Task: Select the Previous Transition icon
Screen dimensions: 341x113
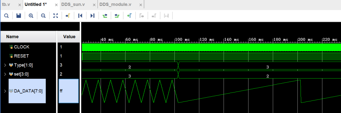Action: tap(105, 16)
